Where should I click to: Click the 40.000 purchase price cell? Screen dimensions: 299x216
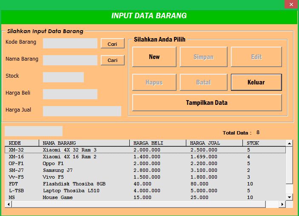point(142,184)
